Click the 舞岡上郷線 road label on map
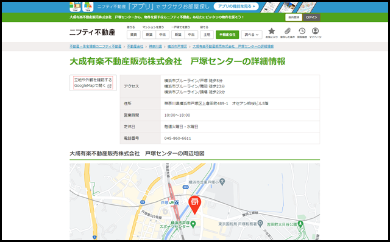The height and width of the screenshot is (242, 390). tap(250, 213)
